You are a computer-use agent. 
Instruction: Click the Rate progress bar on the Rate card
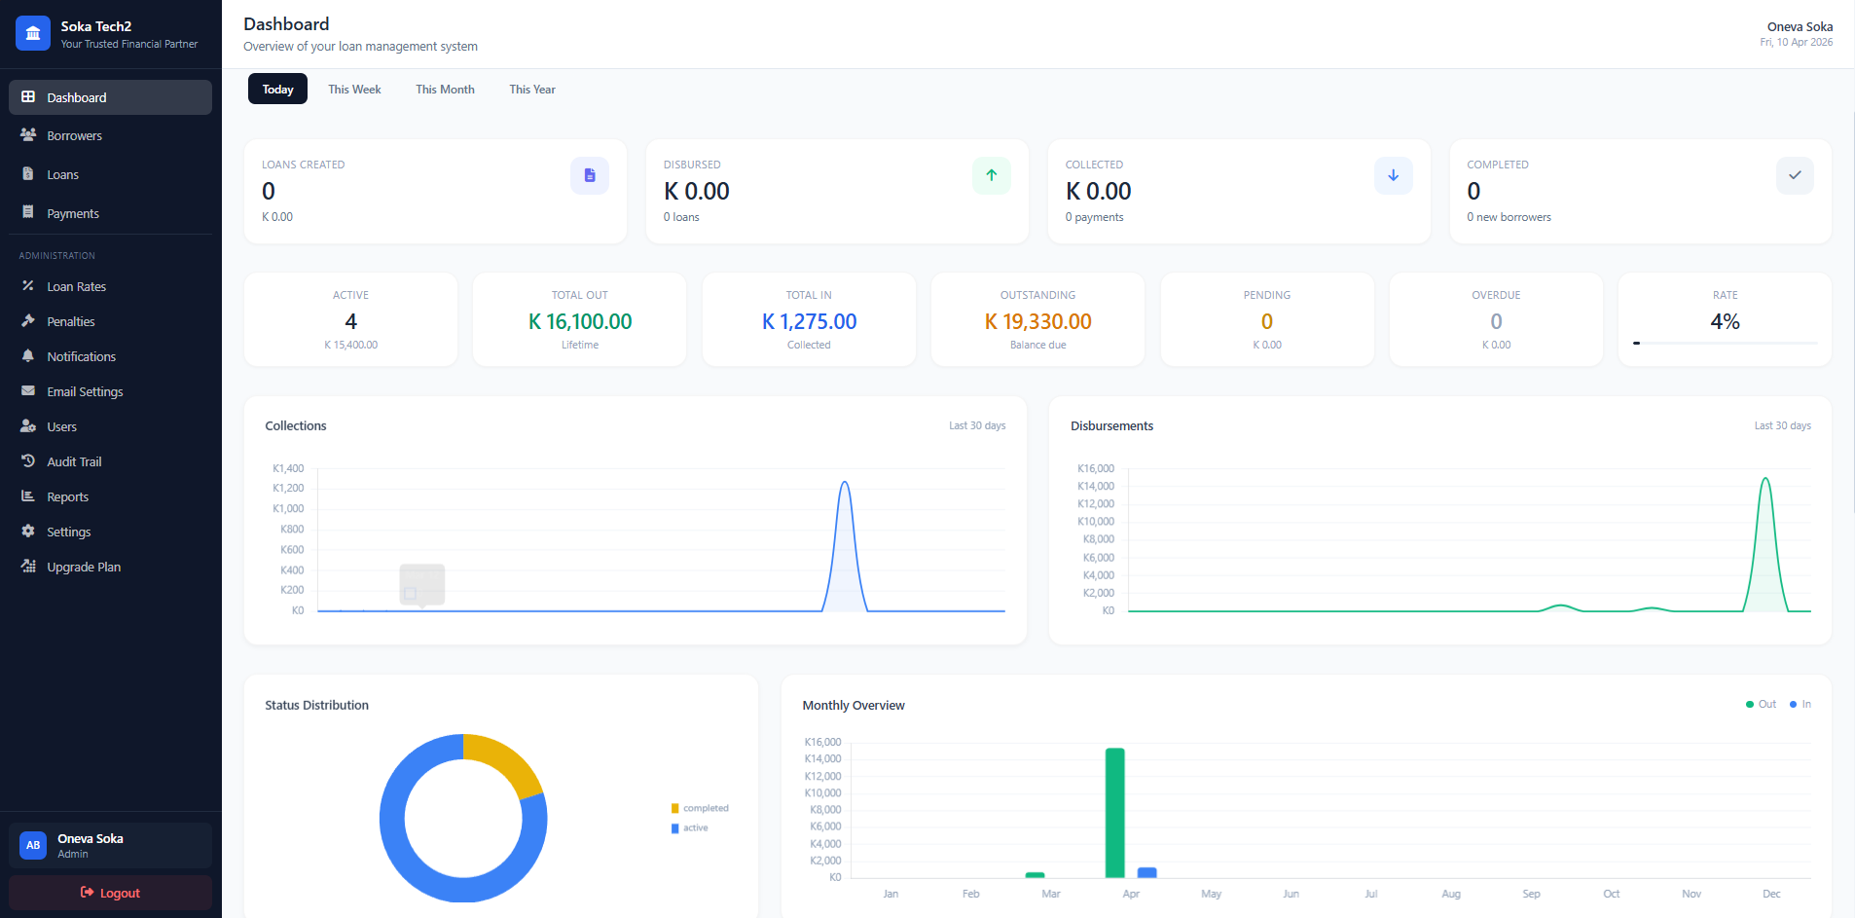1723,343
